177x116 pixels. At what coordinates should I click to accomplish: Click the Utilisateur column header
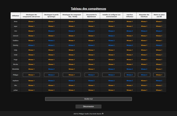[x=16, y=16]
